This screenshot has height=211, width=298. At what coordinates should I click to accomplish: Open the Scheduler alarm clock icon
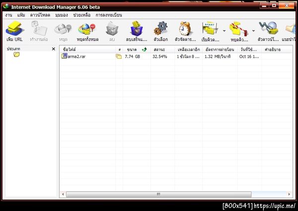point(185,28)
